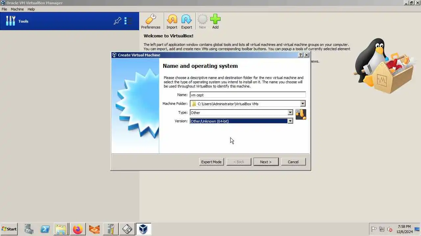This screenshot has height=236, width=421.
Task: Open the File menu
Action: coord(4,9)
